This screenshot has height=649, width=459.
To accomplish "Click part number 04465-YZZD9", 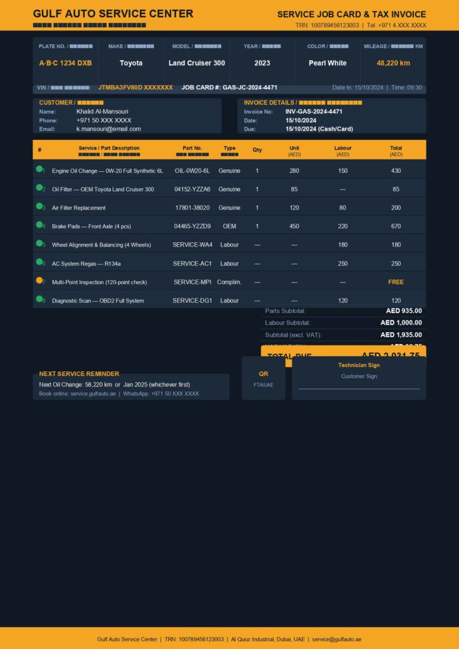I will click(192, 226).
